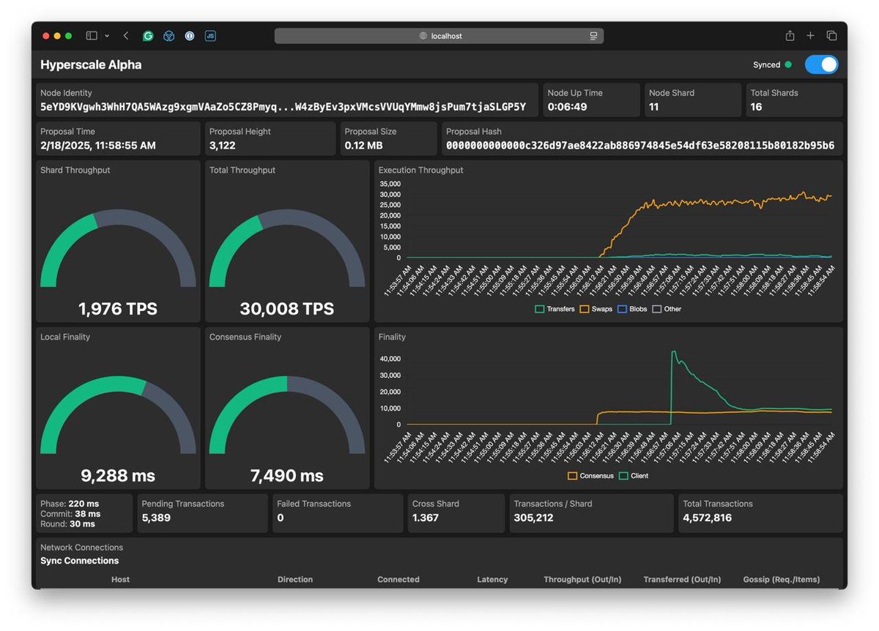Click the Hyperscale Alpha title
879x631 pixels.
91,64
